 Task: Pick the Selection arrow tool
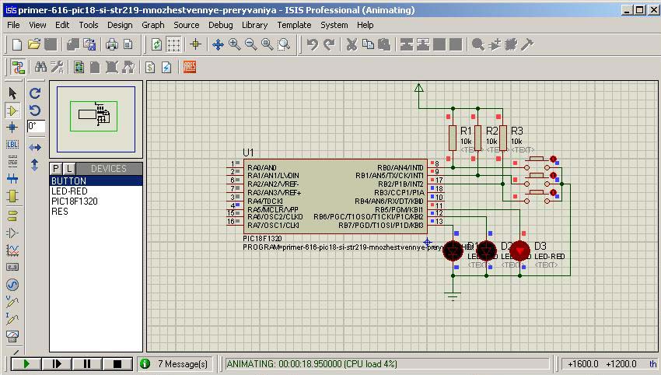tap(12, 93)
